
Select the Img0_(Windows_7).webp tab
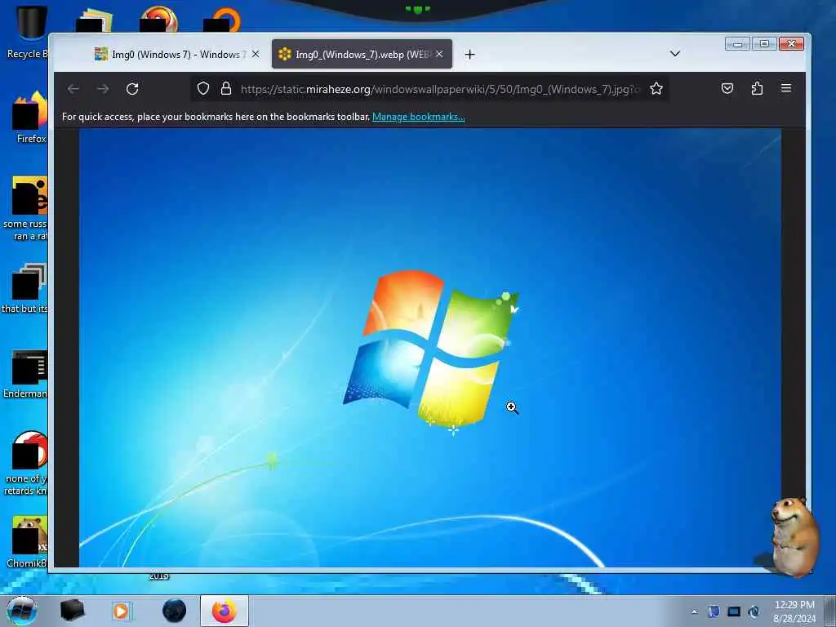pos(362,55)
